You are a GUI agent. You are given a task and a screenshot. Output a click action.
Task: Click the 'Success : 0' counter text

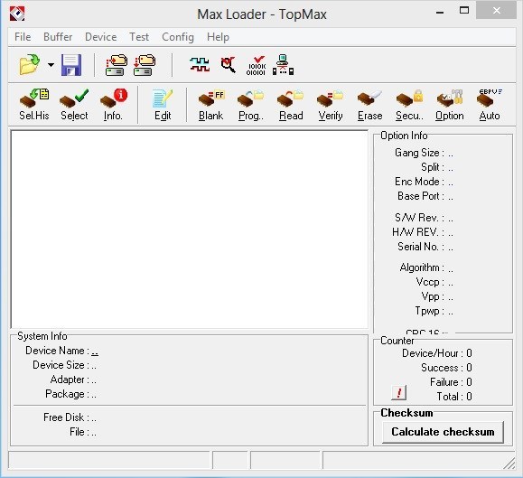click(x=446, y=368)
